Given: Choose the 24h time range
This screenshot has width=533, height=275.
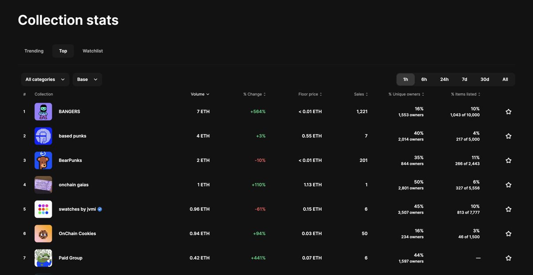Looking at the screenshot, I should coord(444,79).
